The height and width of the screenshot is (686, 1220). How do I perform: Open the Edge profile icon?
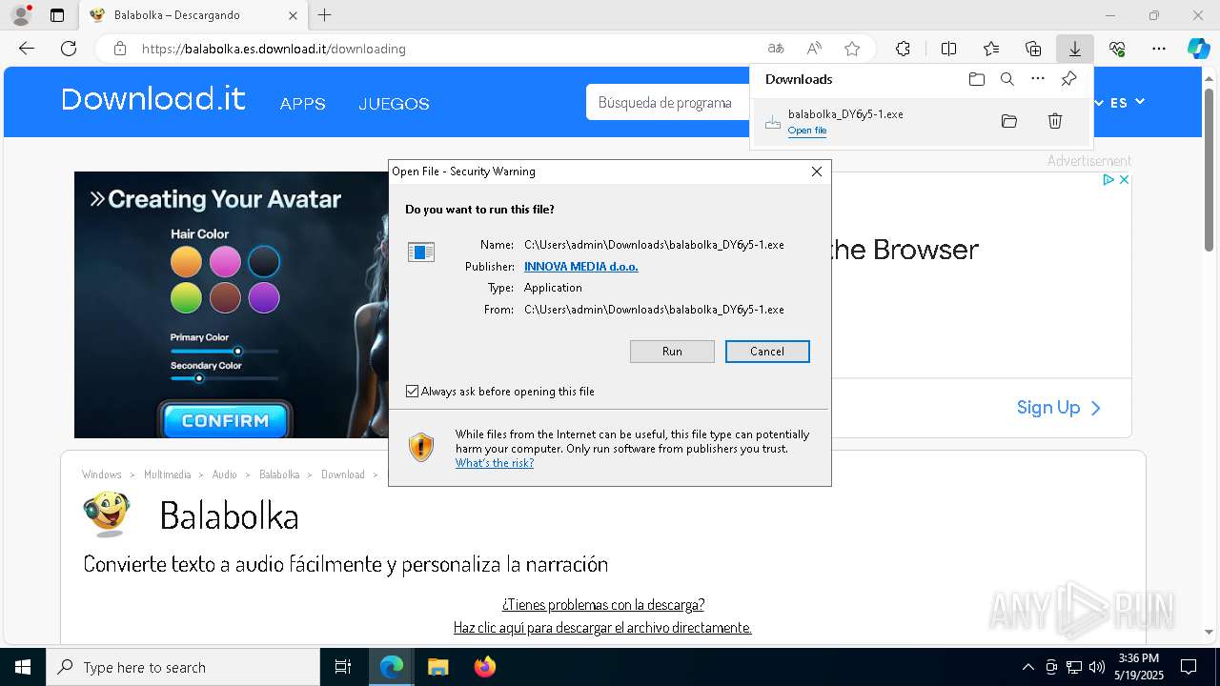click(x=21, y=15)
